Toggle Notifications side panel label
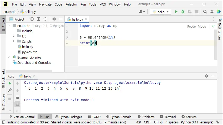 (x=220, y=32)
